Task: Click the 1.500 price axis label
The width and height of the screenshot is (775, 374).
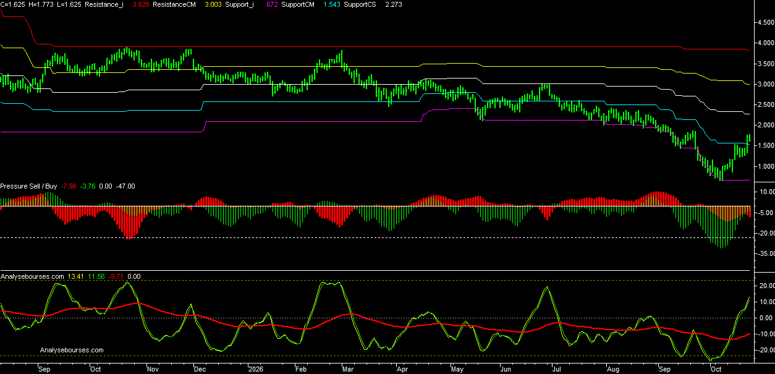Action: pos(765,145)
